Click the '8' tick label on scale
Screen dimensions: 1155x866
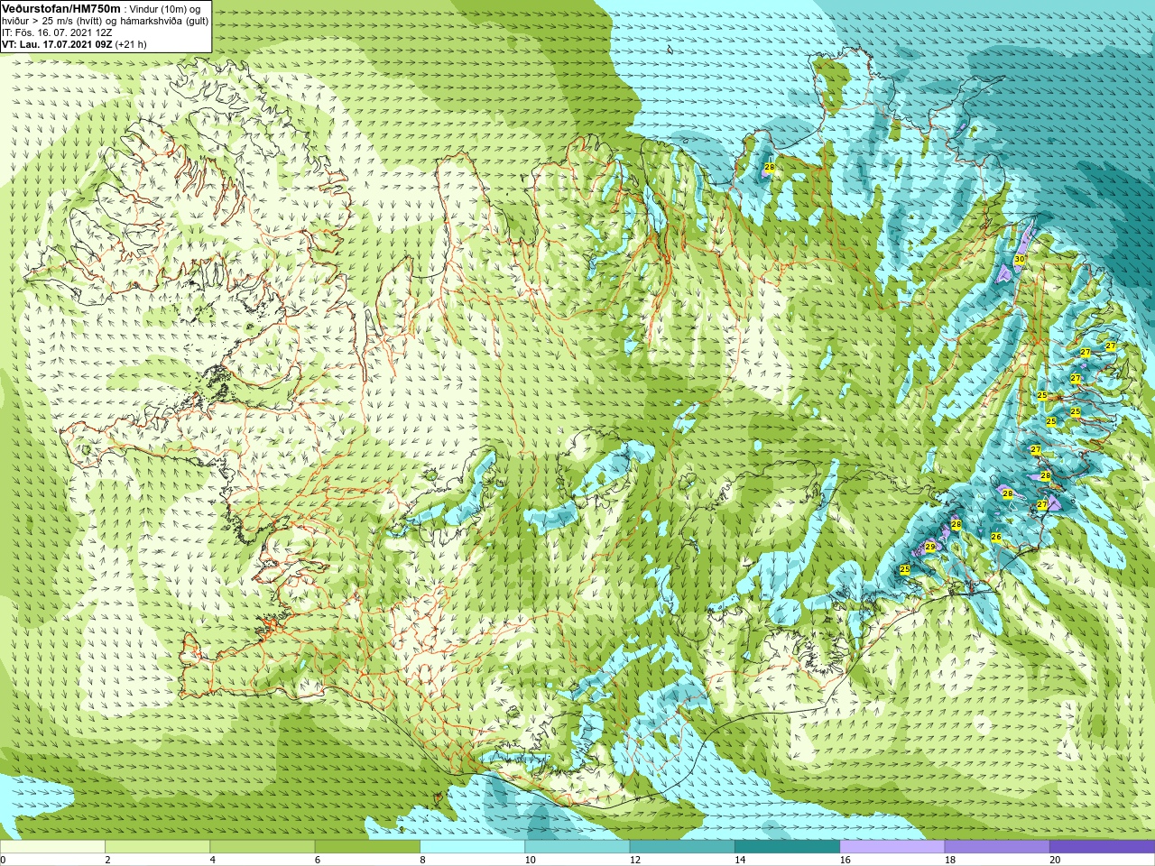click(422, 861)
